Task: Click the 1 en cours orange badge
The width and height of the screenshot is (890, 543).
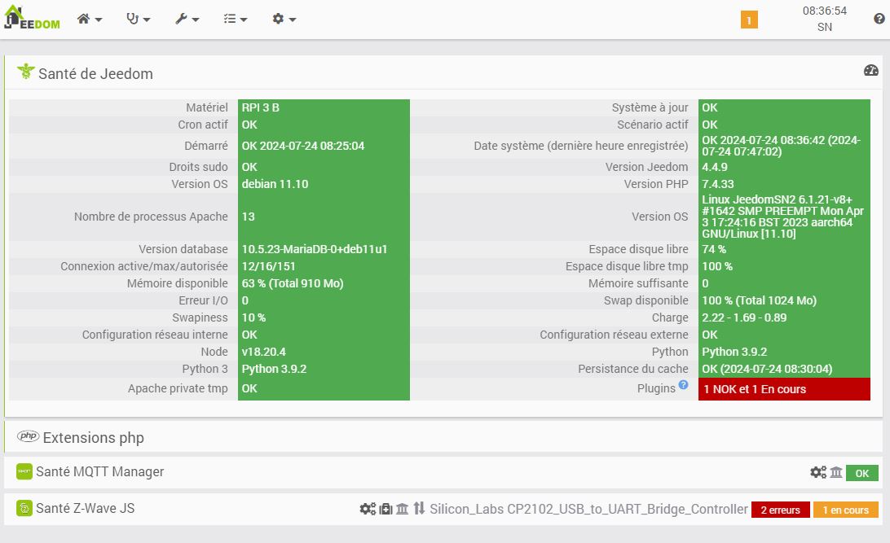Action: pyautogui.click(x=846, y=510)
